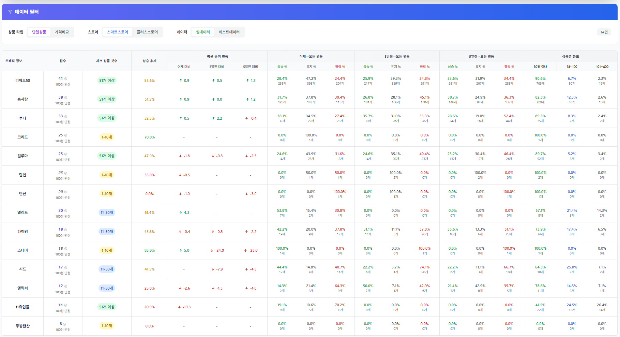Click the 31~100 column header

(572, 67)
